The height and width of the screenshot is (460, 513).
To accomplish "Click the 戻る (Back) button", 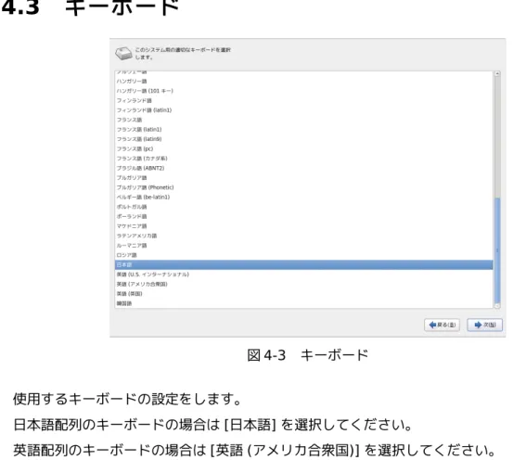I will 442,325.
